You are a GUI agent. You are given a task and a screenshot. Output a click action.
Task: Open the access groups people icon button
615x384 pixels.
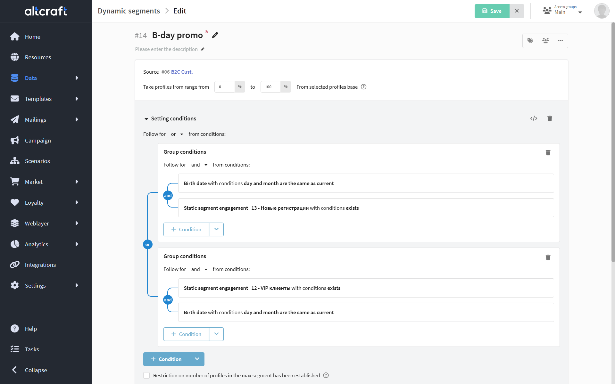(x=545, y=41)
